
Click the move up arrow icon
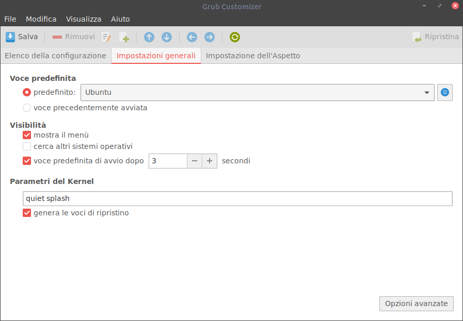pos(149,37)
